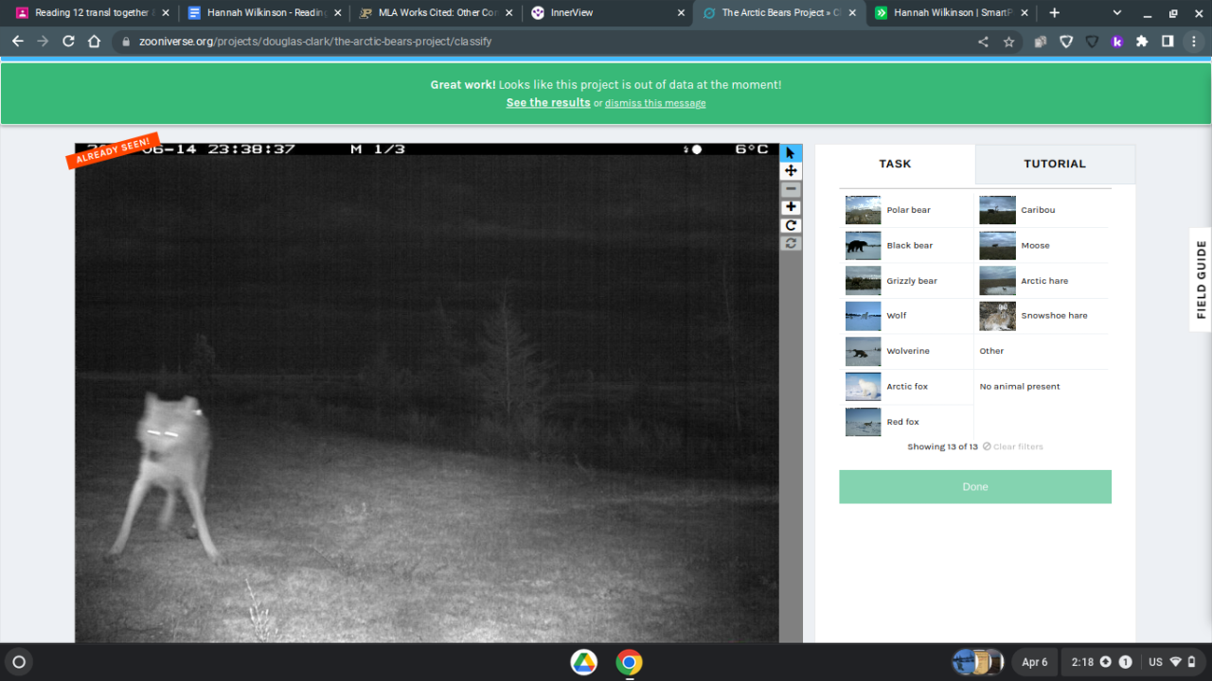Go forward in browser history
Screen dimensions: 1212x681
[x=43, y=42]
